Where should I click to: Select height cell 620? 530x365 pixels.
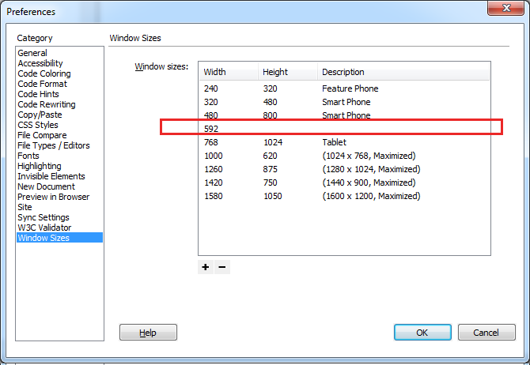click(x=270, y=156)
